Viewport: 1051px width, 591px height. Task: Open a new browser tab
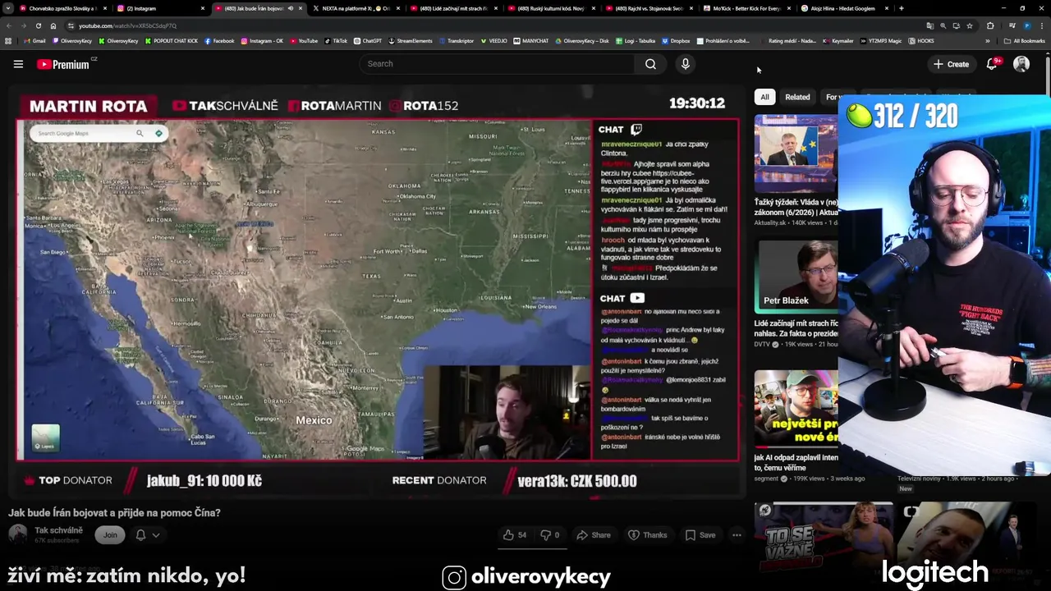(901, 8)
